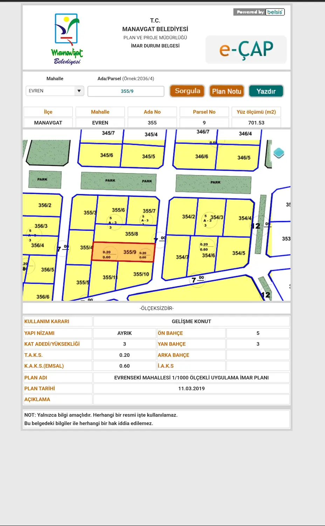
Task: Click the e-ÇAP logo
Action: [x=246, y=49]
